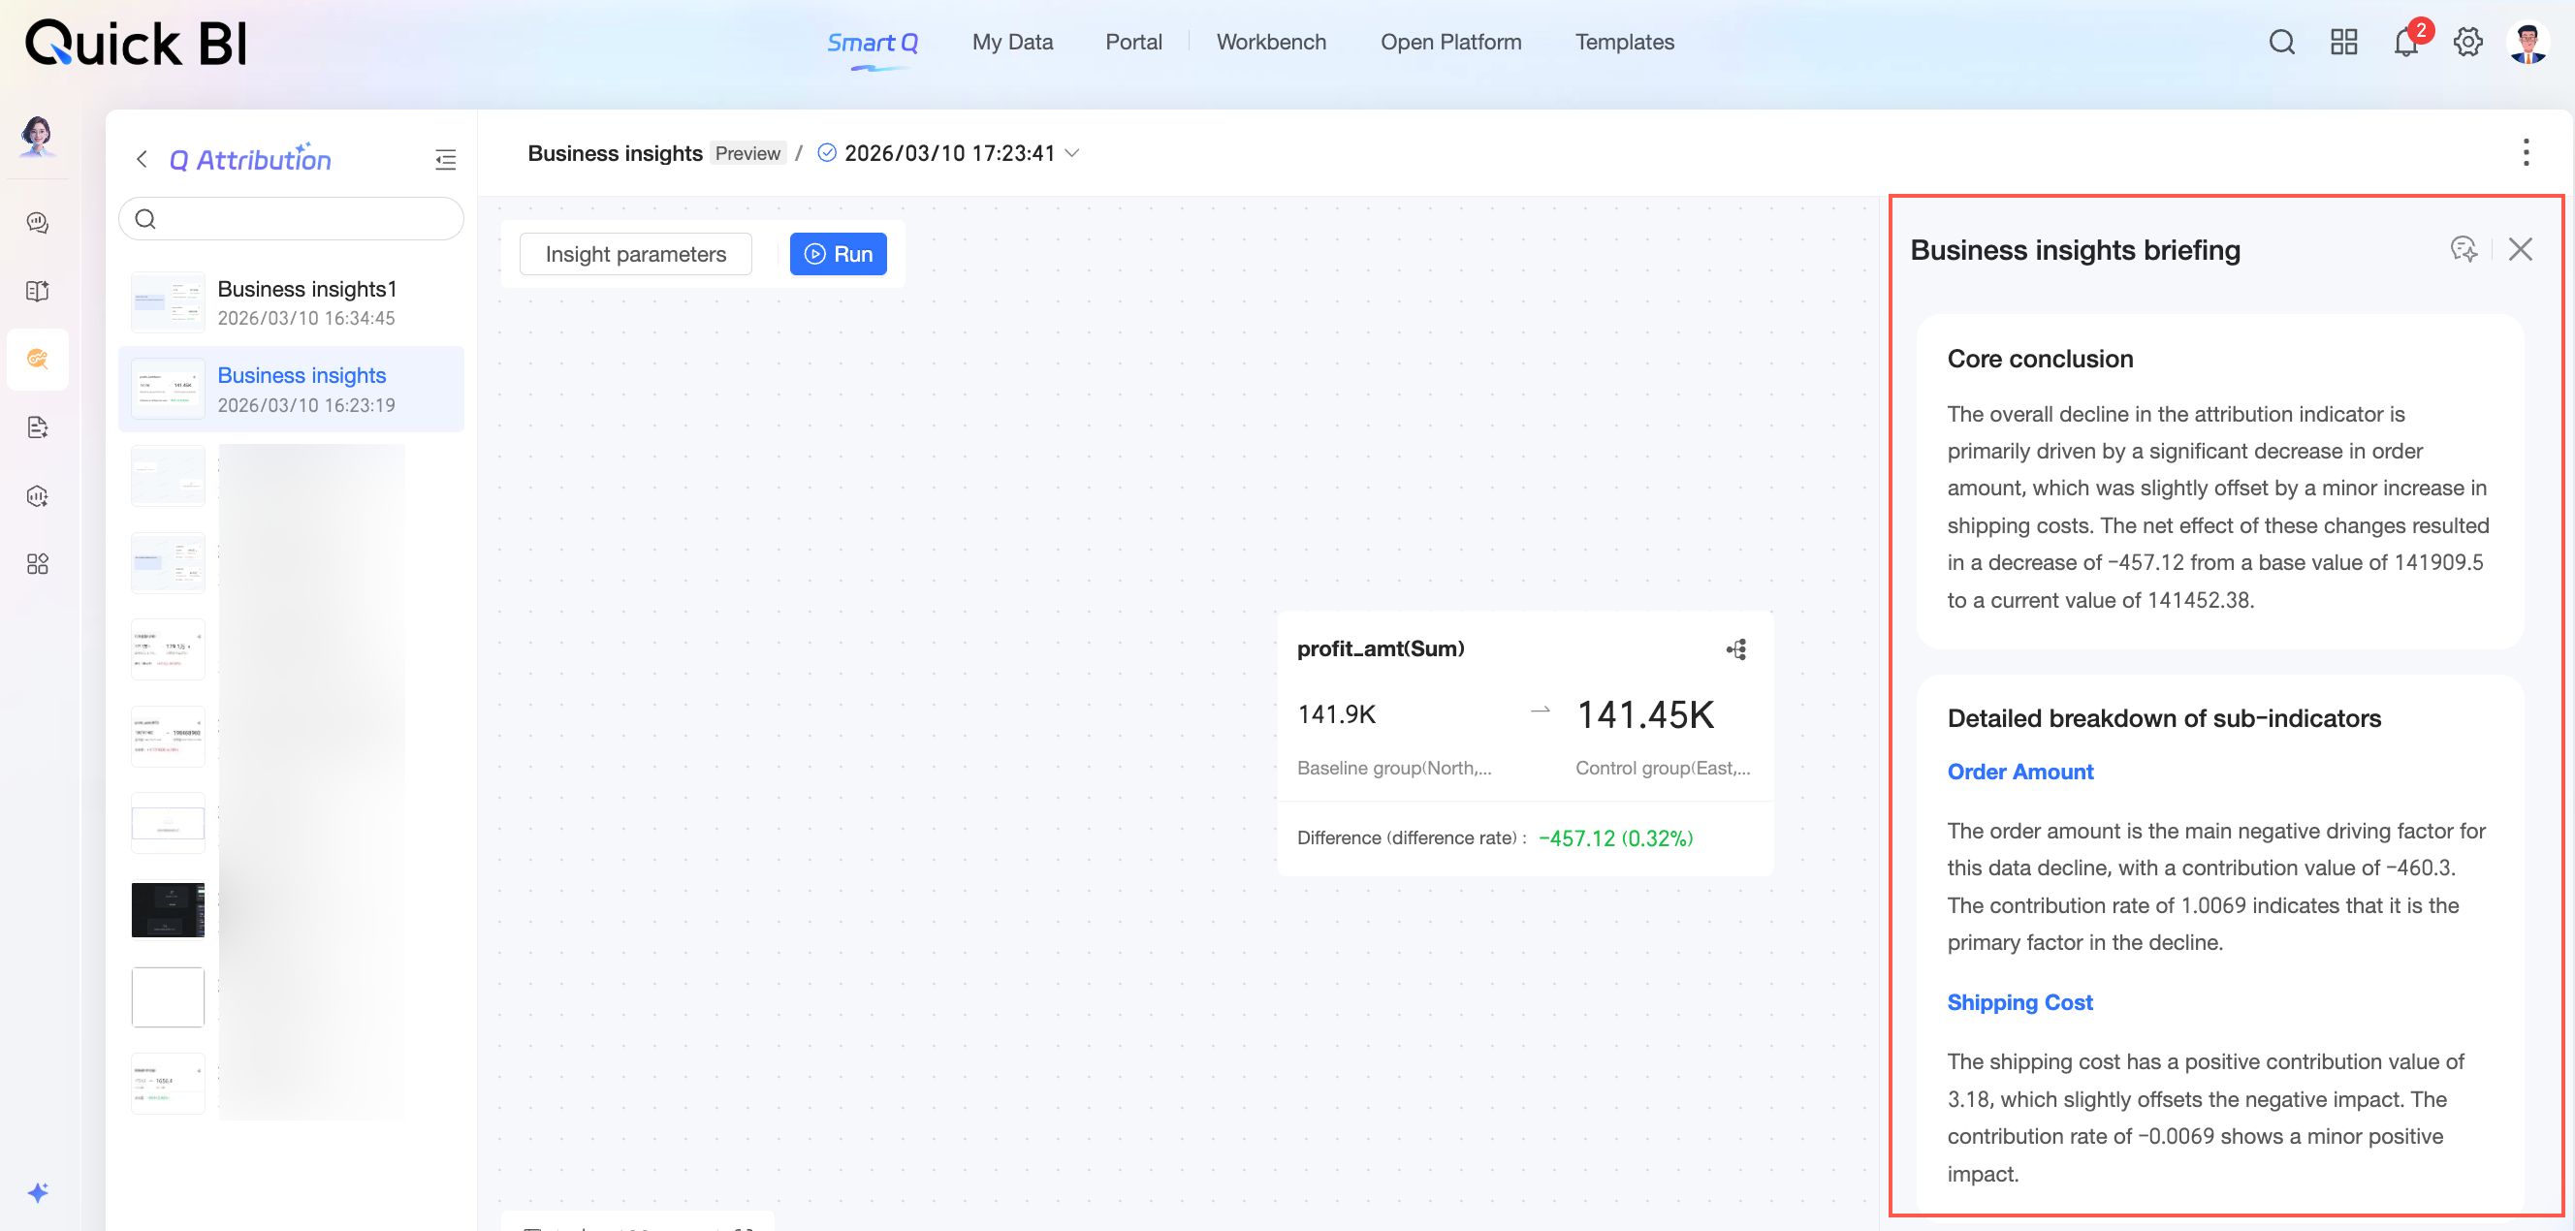Expand the 2026/03/10 17:23:41 version dropdown
The image size is (2575, 1231).
pyautogui.click(x=1072, y=153)
